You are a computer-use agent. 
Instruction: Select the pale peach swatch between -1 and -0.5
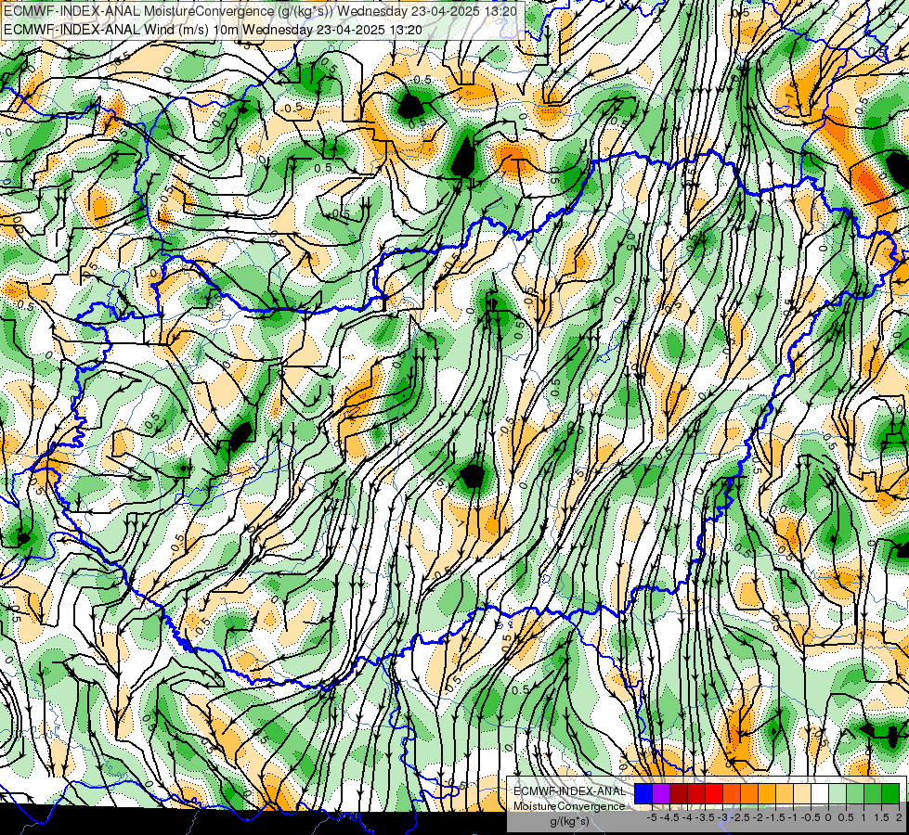[x=802, y=793]
